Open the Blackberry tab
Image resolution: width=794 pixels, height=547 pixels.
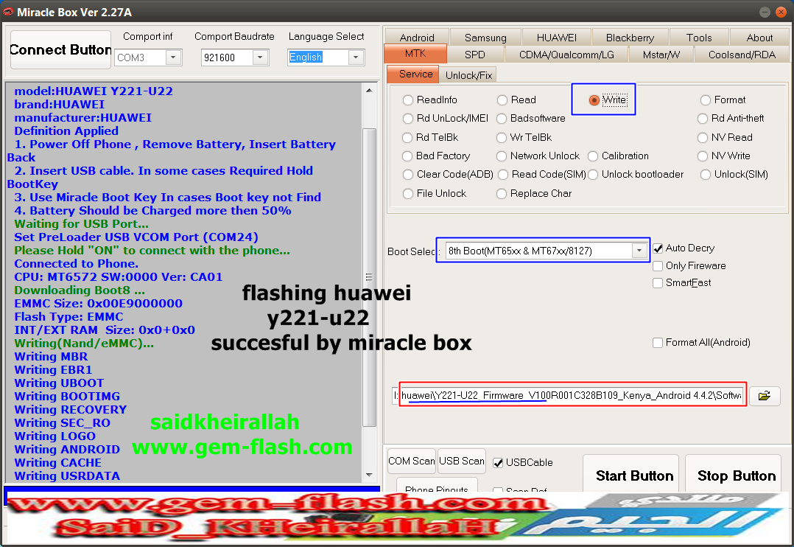(x=630, y=38)
